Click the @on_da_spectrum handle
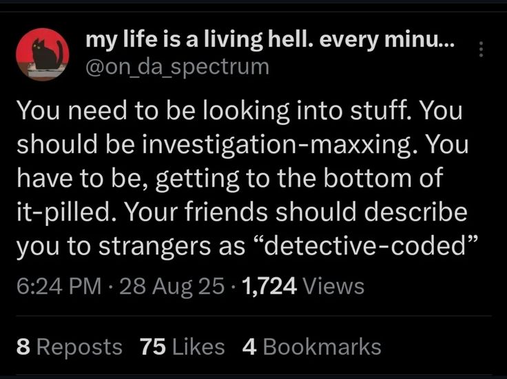Viewport: 507px width, 379px height. [x=177, y=67]
